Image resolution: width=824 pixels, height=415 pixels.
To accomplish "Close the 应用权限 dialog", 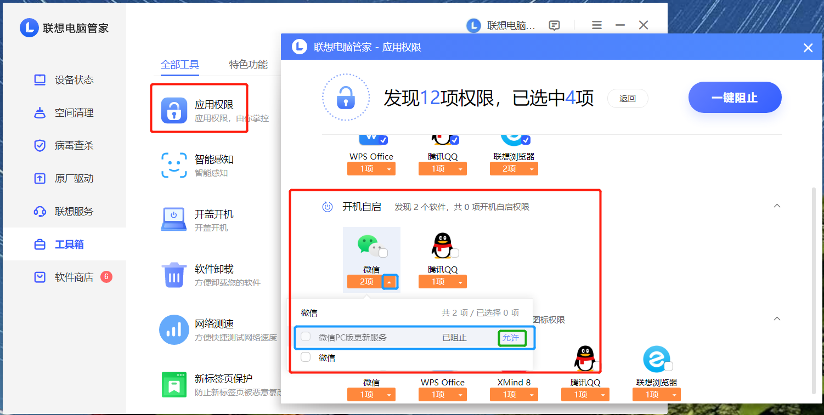I will click(x=808, y=48).
